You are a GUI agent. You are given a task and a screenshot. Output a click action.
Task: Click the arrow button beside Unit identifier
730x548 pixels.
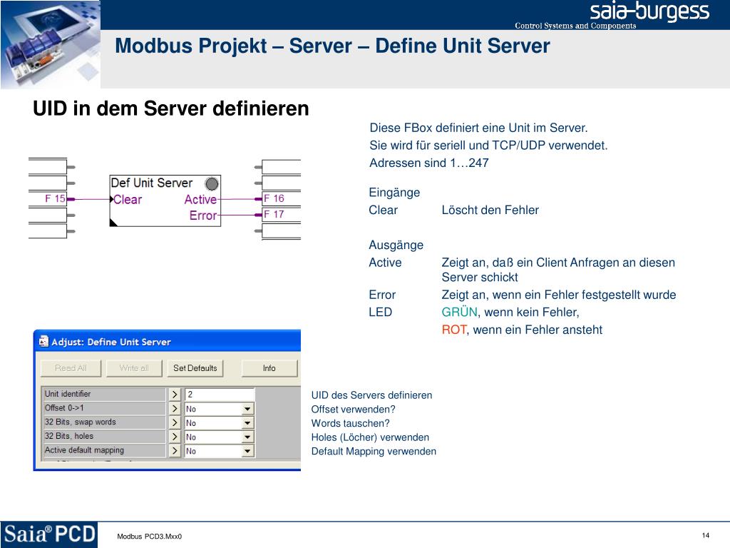[x=175, y=394]
